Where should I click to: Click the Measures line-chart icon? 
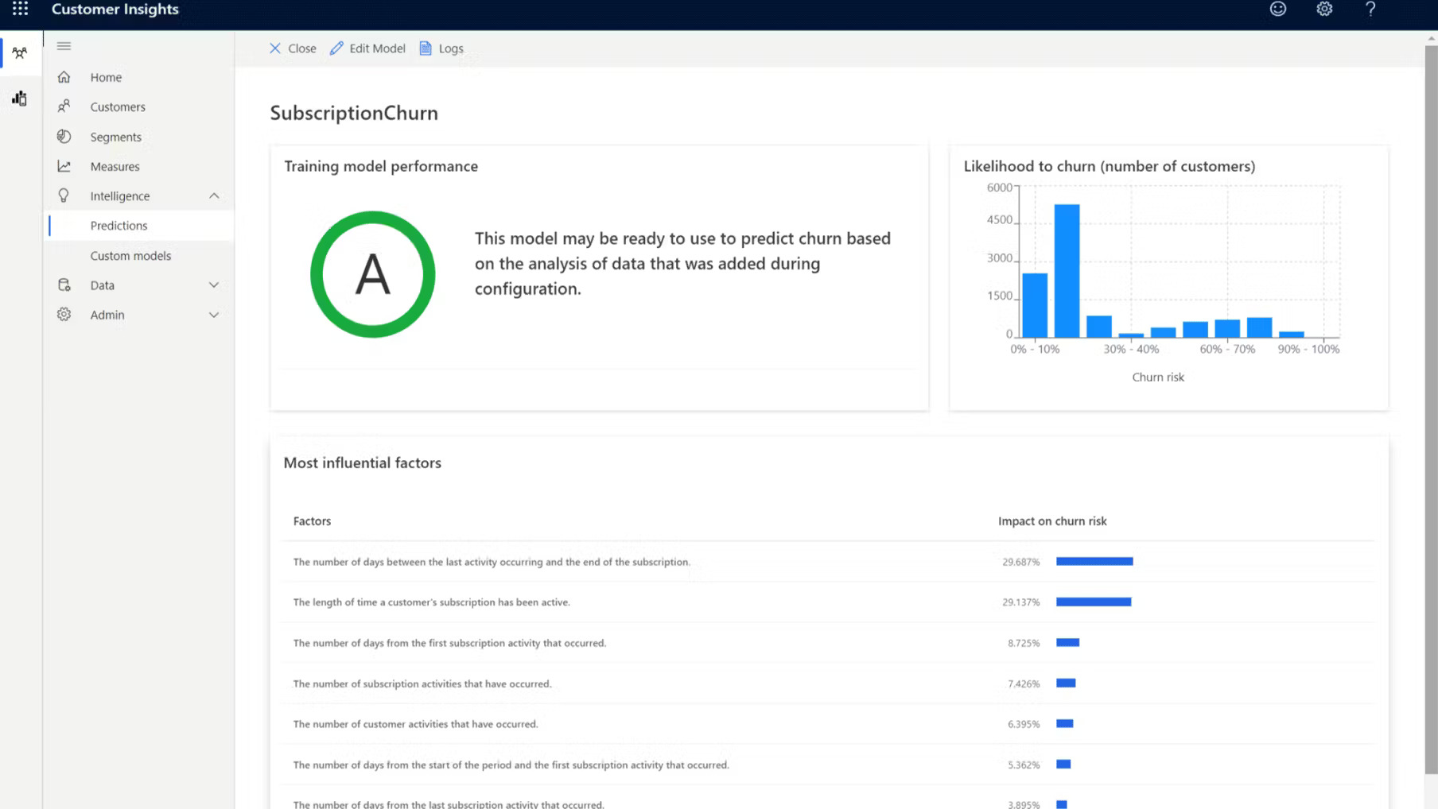coord(64,166)
